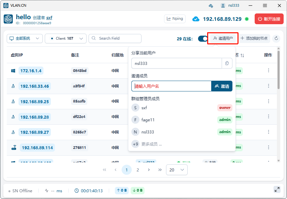
Task: Focus the invite member username field
Action: pos(171,86)
